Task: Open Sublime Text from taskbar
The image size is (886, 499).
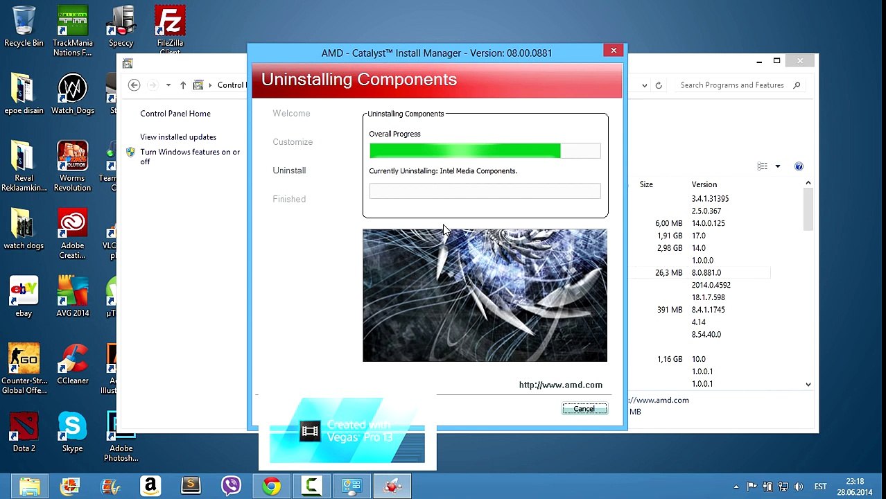Action: coord(191,486)
